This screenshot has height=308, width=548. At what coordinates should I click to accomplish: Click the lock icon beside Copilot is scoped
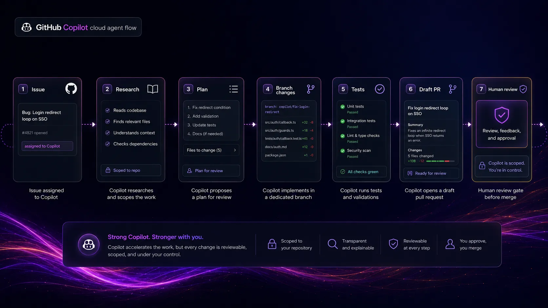tap(482, 166)
